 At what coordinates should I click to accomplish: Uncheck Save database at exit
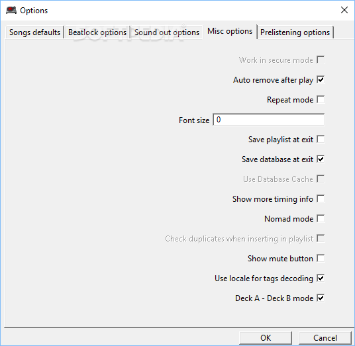(x=321, y=159)
